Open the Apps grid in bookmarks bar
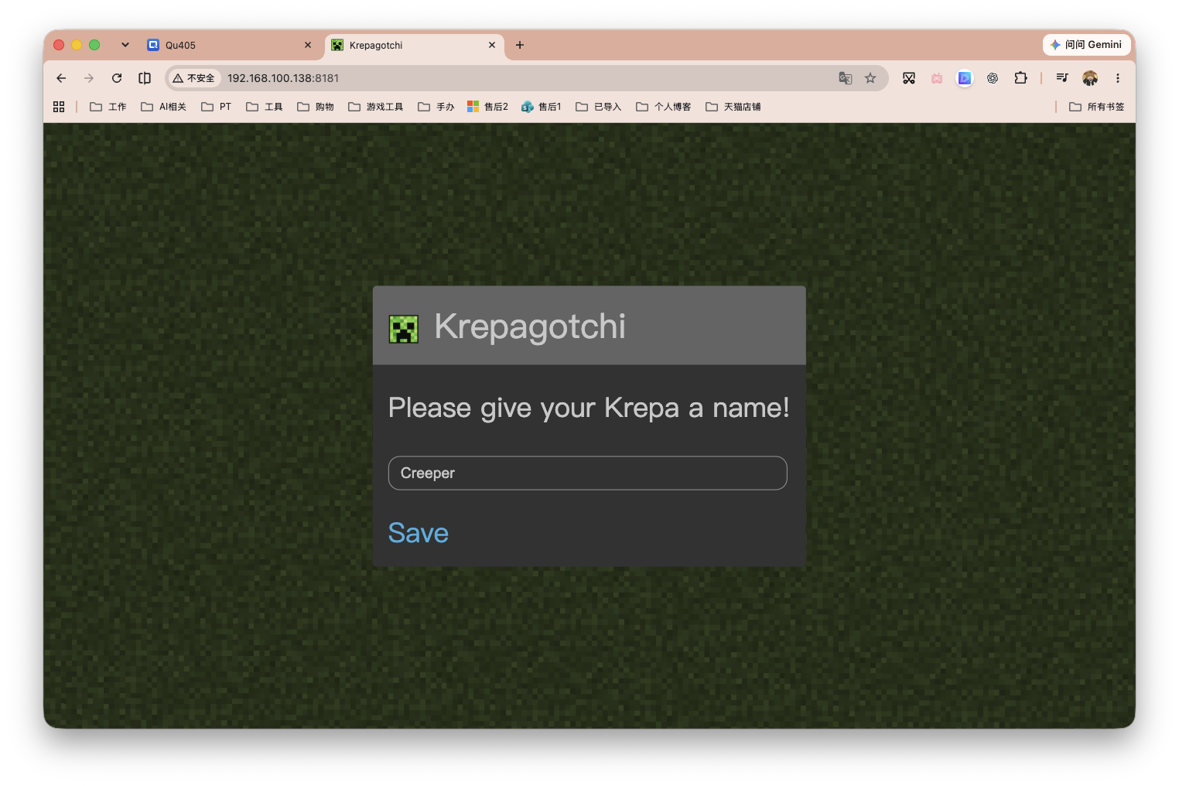Viewport: 1179px width, 786px height. 59,107
